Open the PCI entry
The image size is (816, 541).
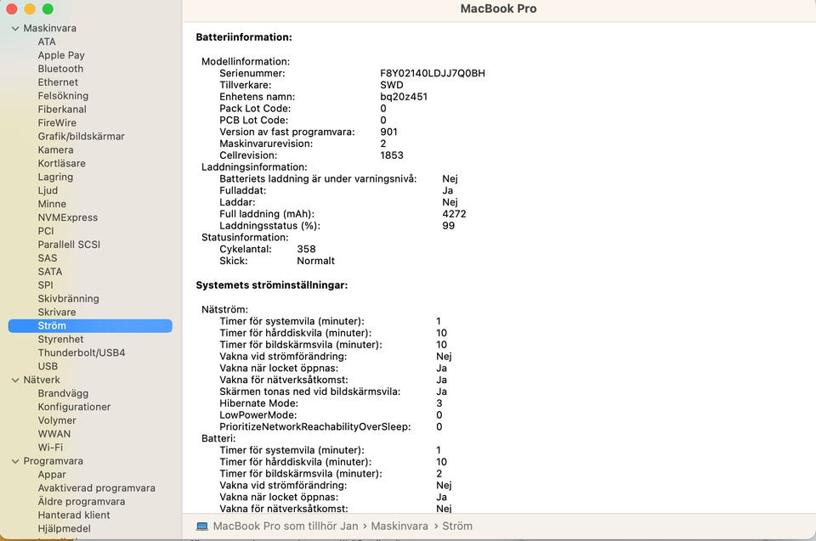pos(46,231)
